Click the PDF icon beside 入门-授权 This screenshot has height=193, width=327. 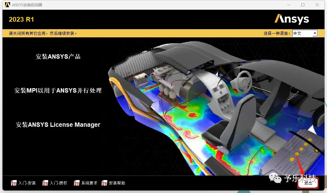(45, 183)
